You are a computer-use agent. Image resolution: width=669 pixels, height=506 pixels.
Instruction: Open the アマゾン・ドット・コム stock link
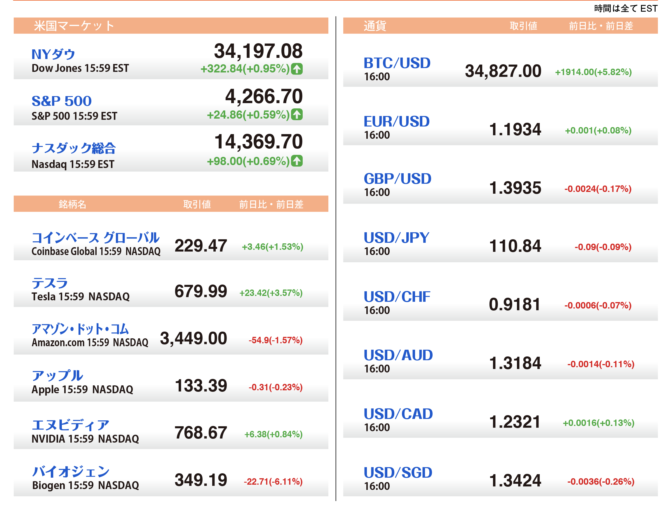tap(80, 329)
